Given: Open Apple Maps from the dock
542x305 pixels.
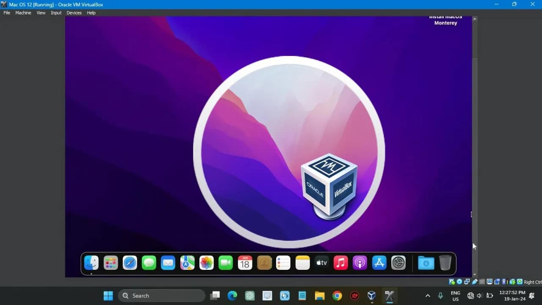Looking at the screenshot, I should (187, 263).
